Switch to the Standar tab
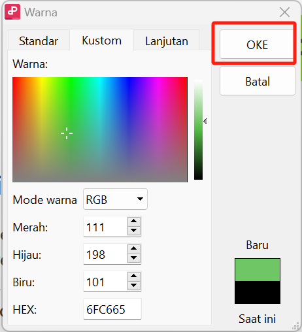Viewport: 302px width, 332px height. pyautogui.click(x=39, y=41)
